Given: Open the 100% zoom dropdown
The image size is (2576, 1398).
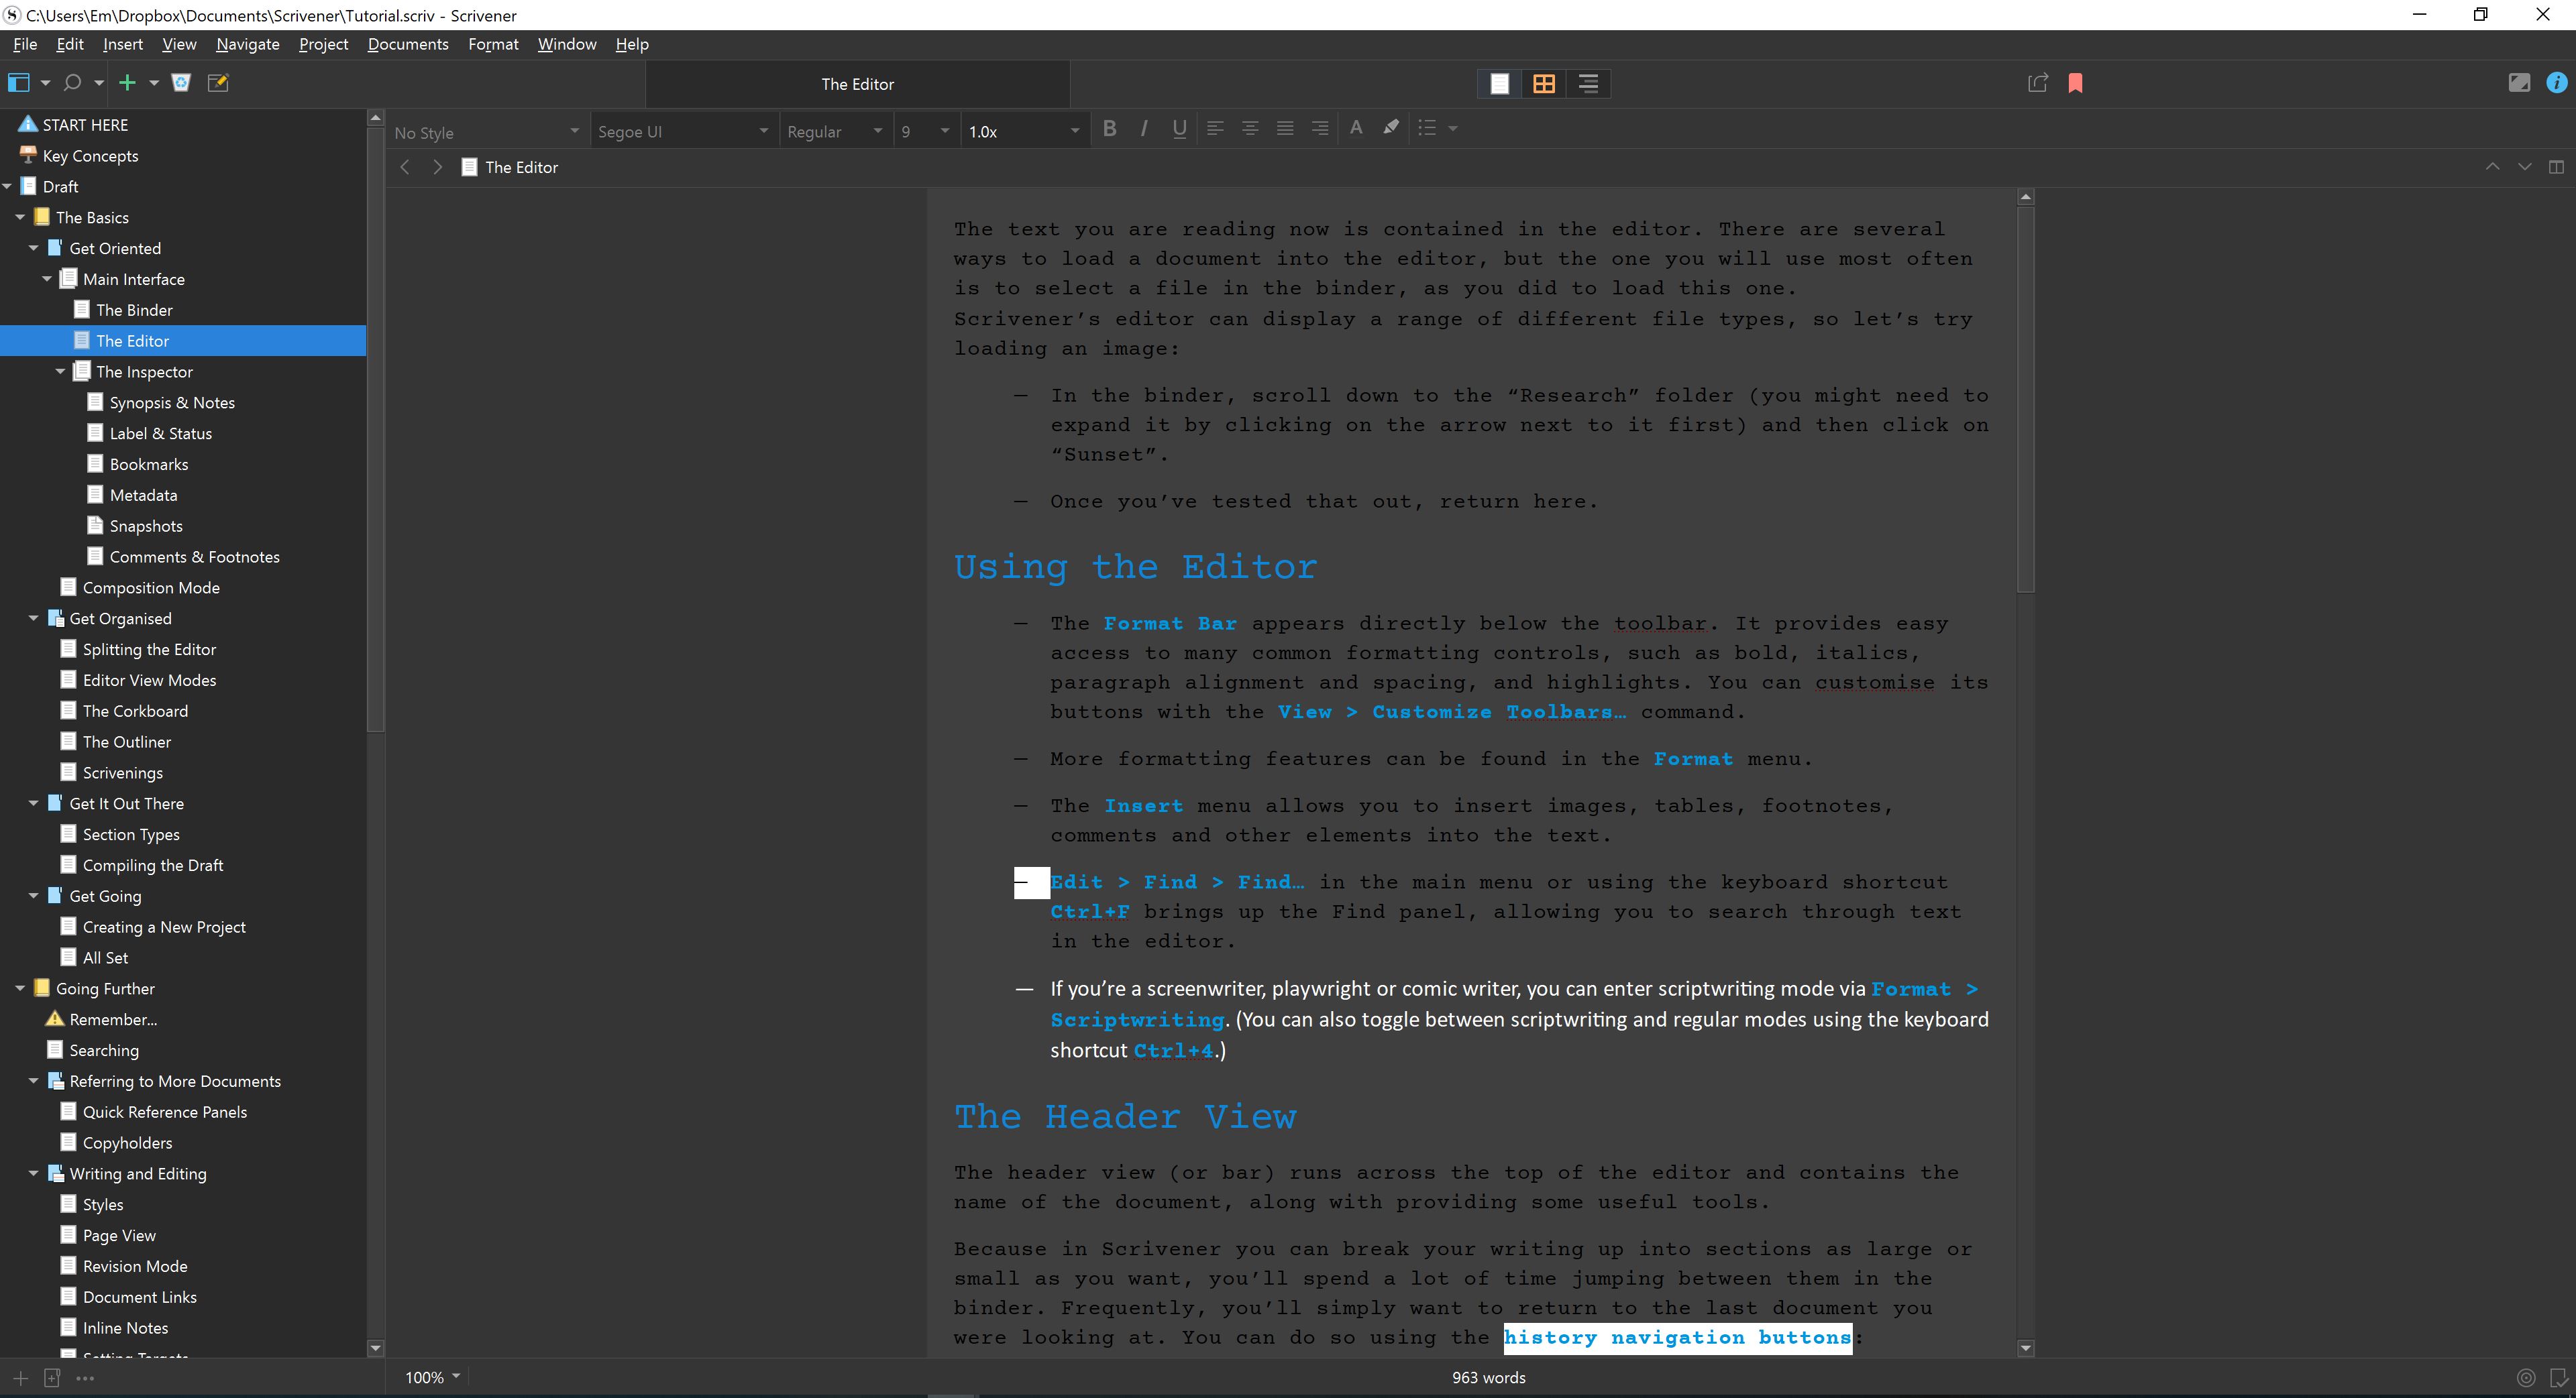Looking at the screenshot, I should pos(432,1377).
